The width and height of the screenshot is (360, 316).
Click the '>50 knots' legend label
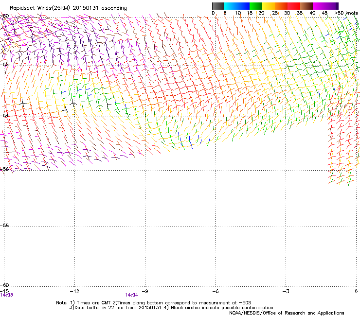click(346, 13)
